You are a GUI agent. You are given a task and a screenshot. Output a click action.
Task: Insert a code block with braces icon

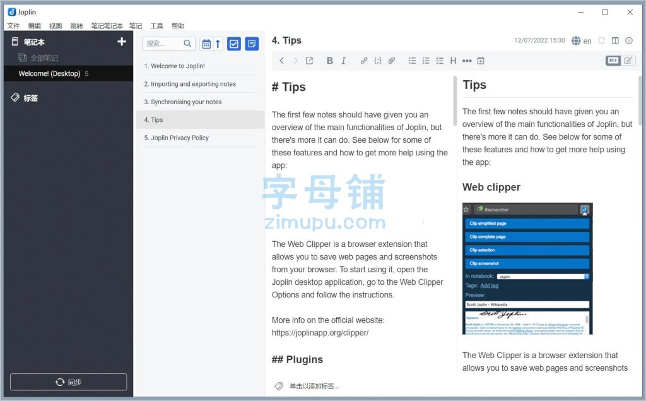(378, 61)
